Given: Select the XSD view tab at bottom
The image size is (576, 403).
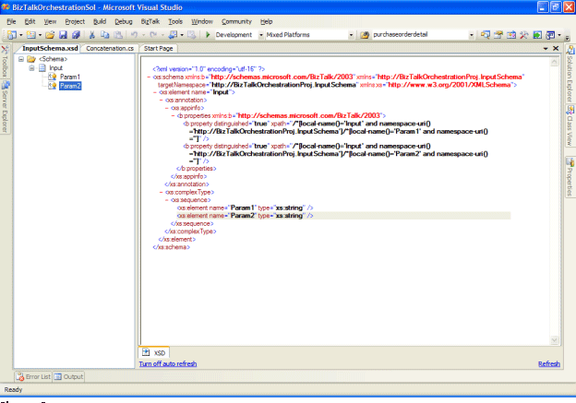Looking at the screenshot, I should tap(154, 352).
